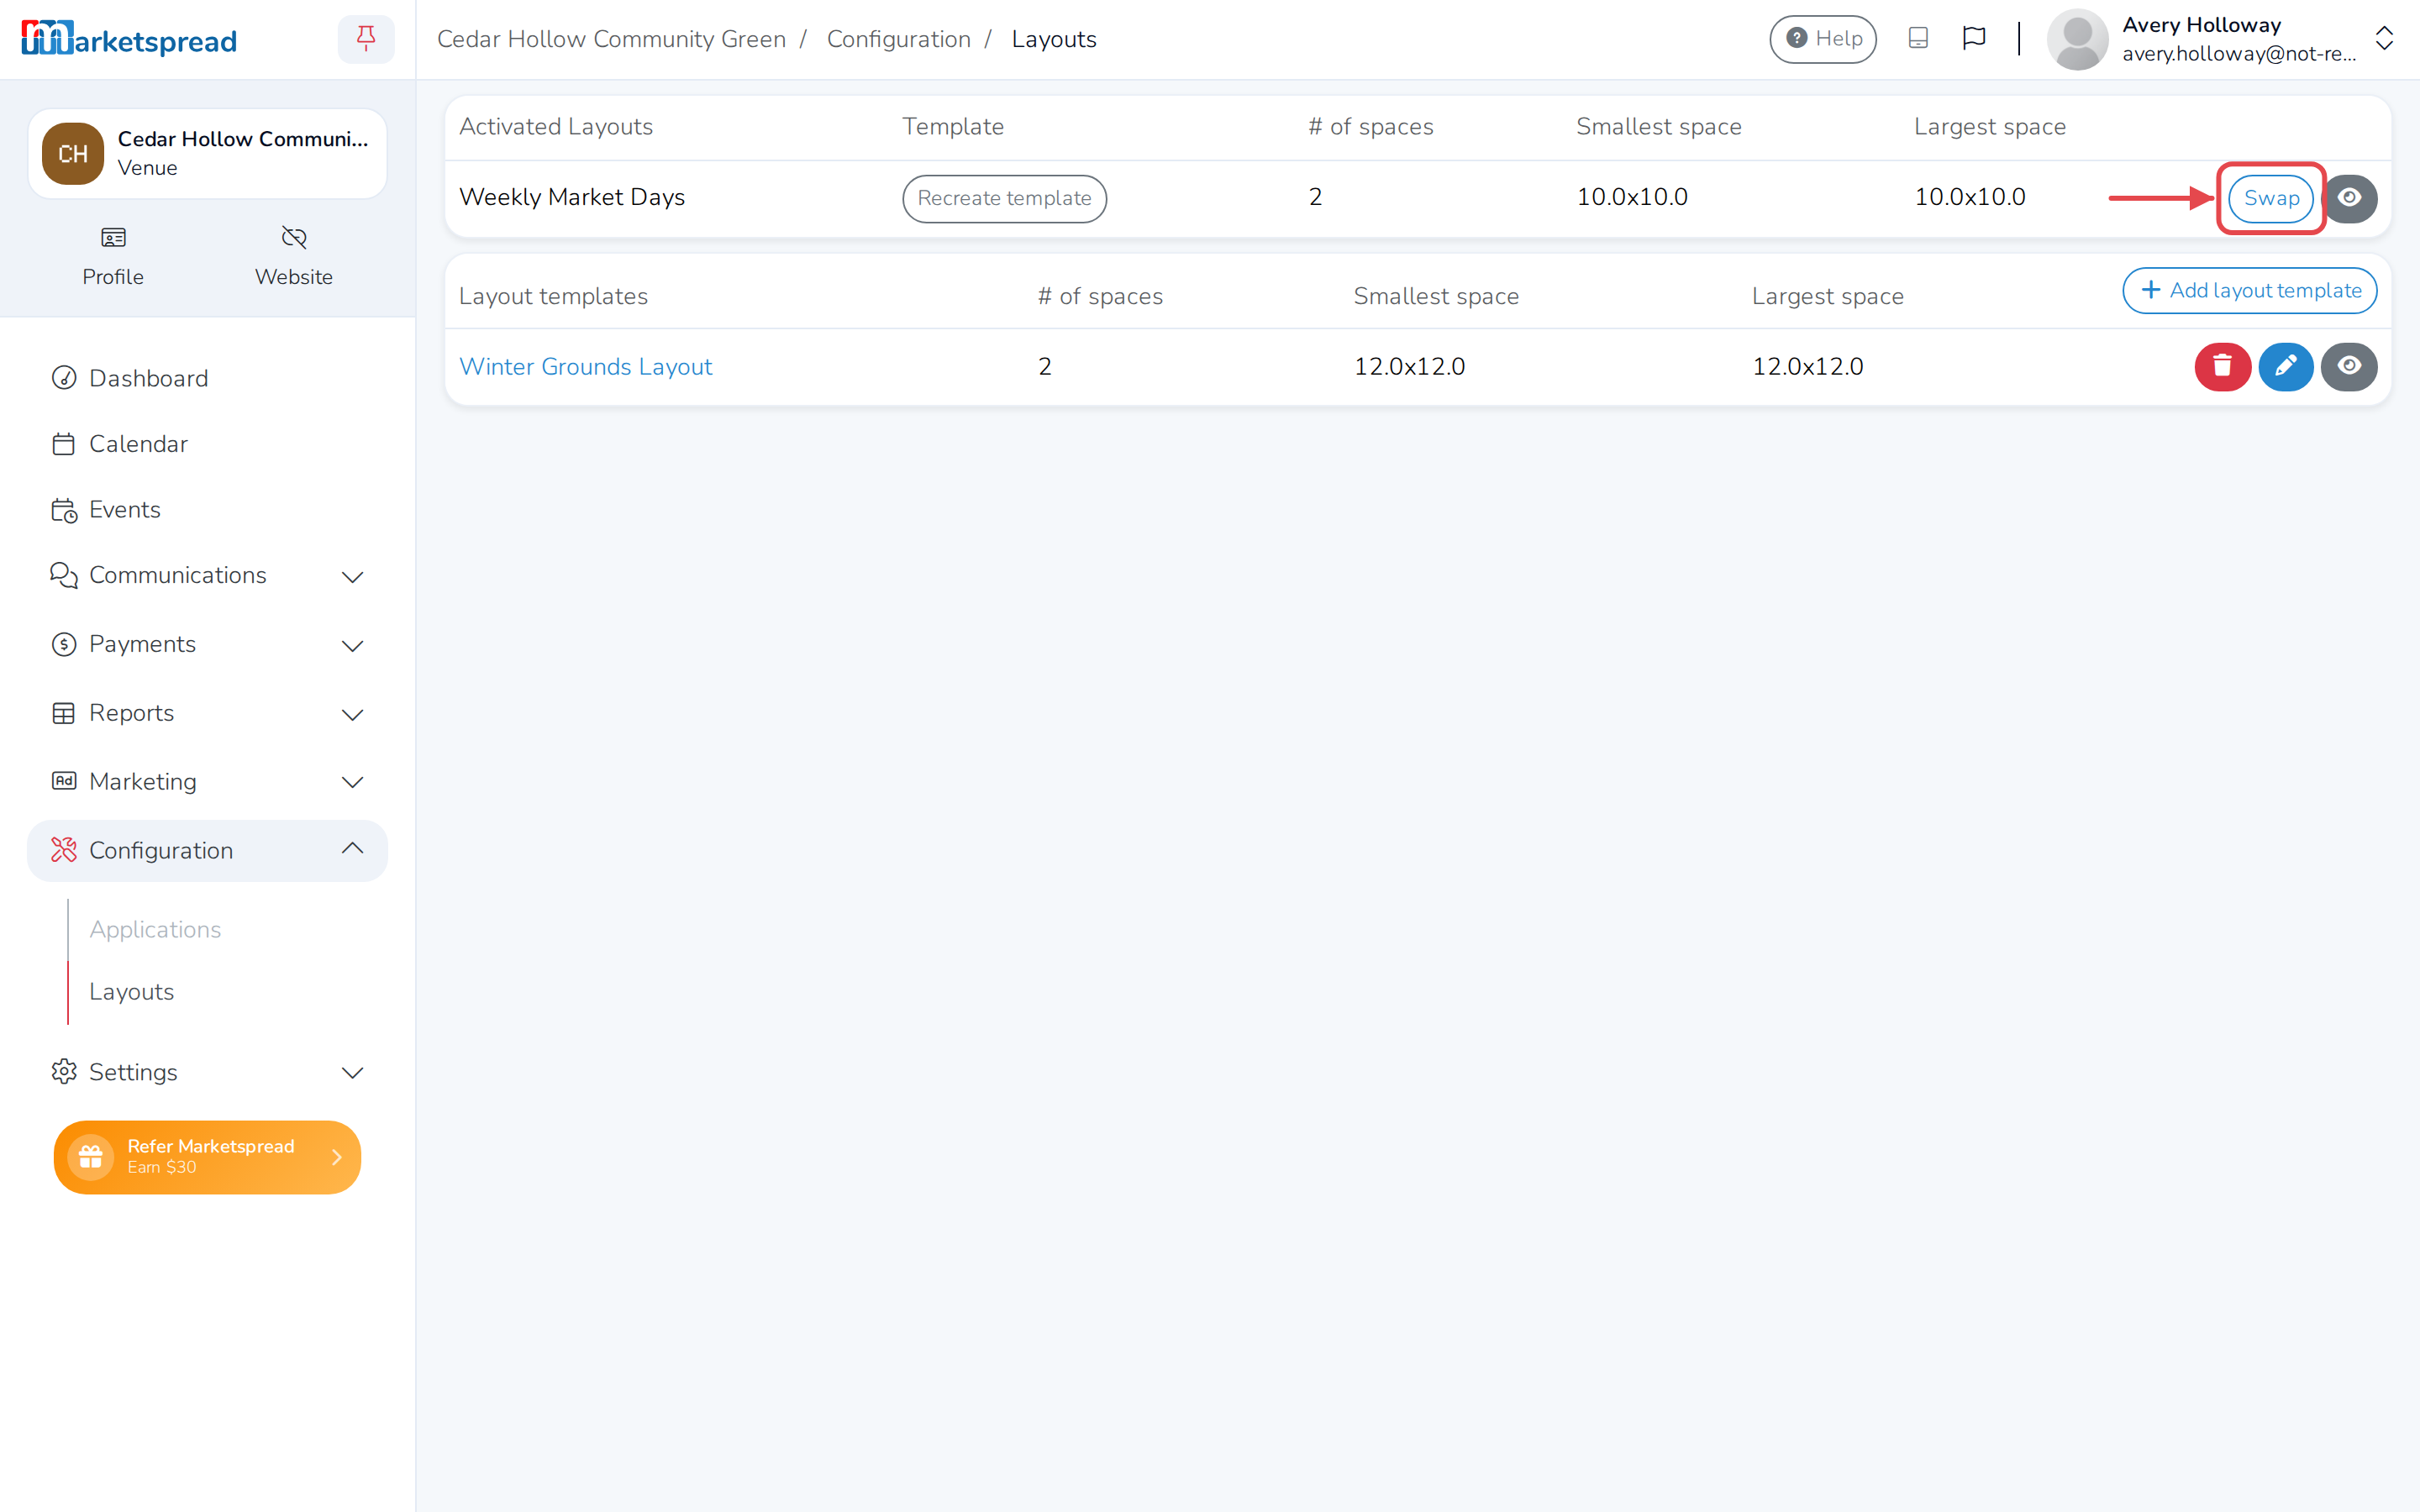This screenshot has height=1512, width=2420.
Task: Click Refer Marketspread banner
Action: (207, 1157)
